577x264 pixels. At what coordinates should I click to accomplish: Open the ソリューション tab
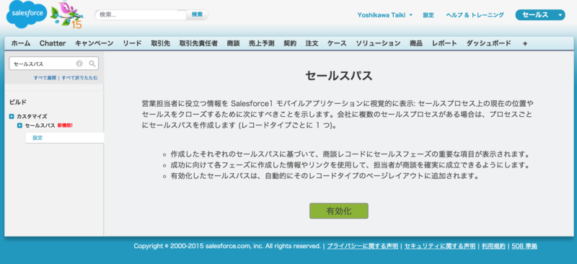378,43
